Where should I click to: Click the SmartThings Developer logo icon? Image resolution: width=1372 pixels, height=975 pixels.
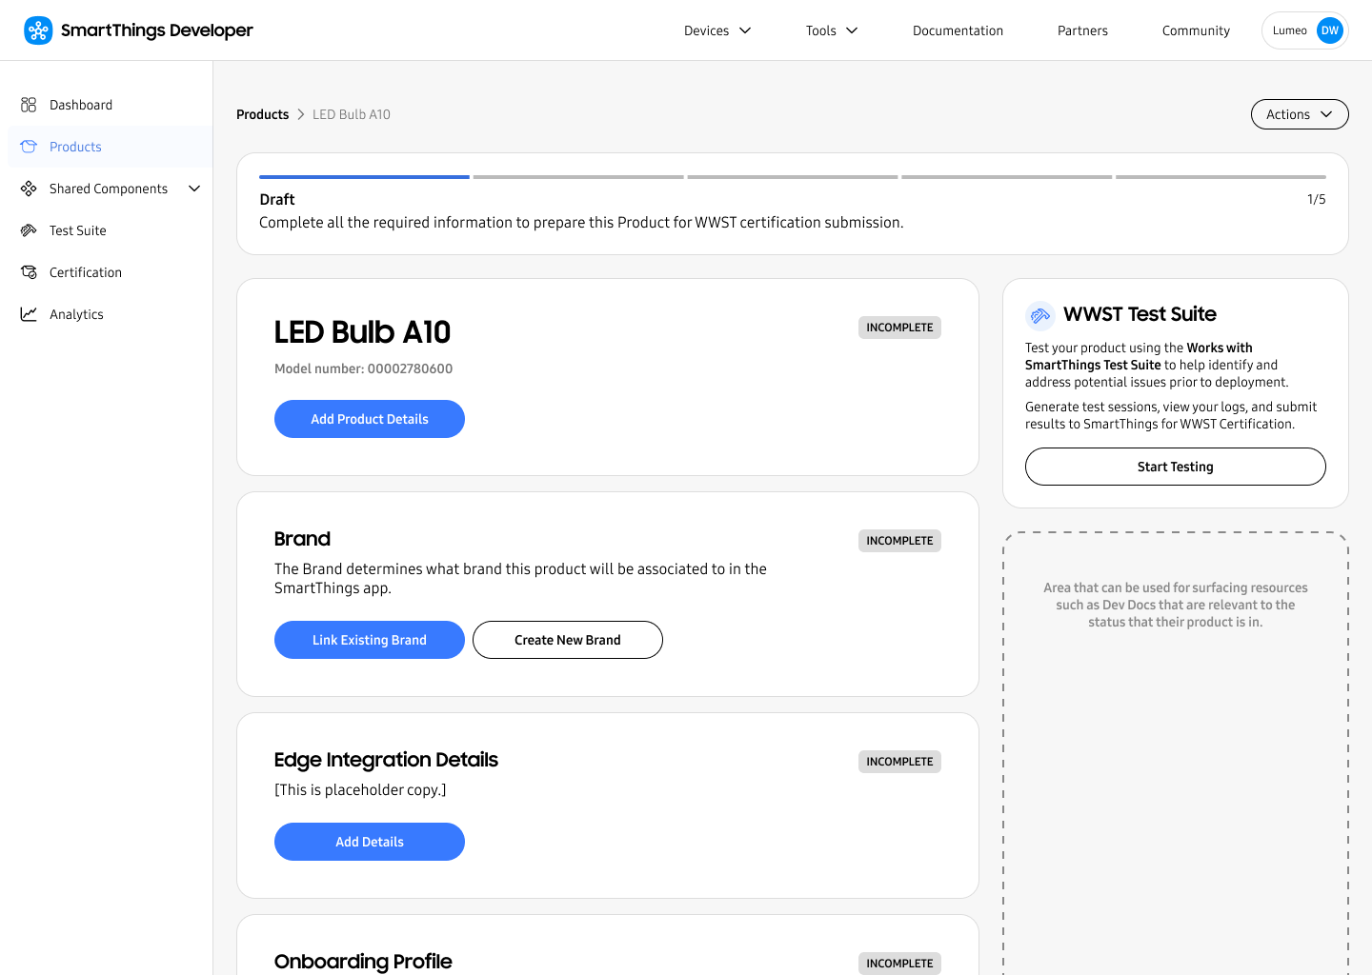(x=38, y=30)
